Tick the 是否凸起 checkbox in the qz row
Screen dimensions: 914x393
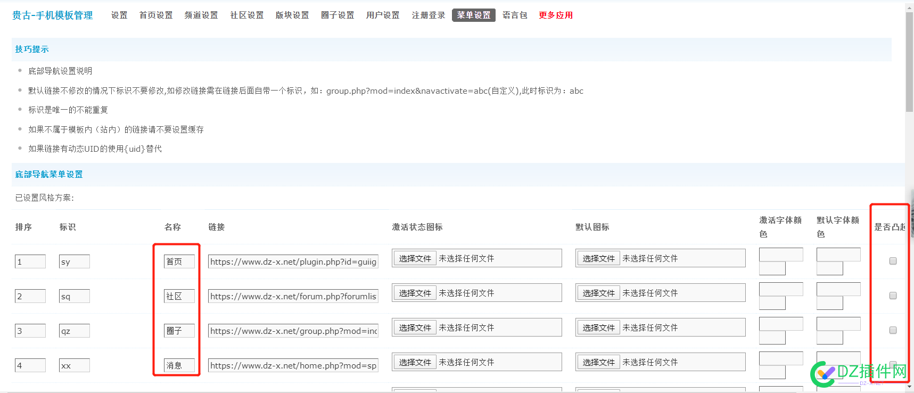coord(893,330)
